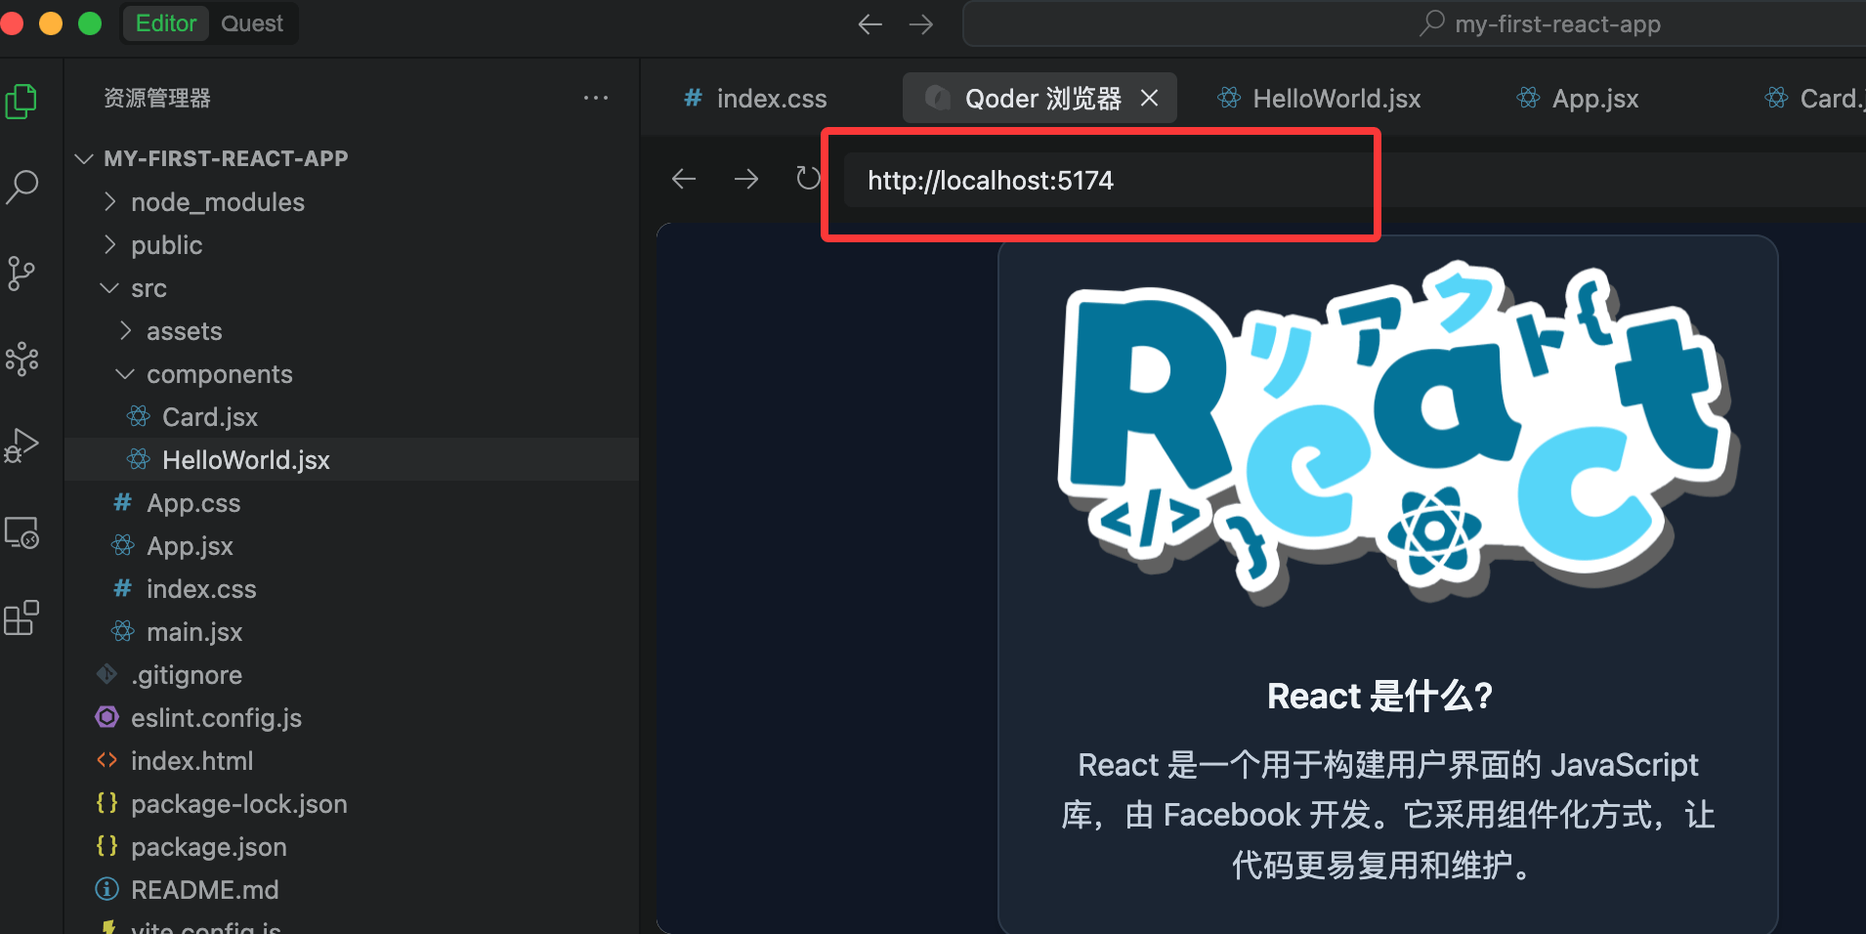Click the localhost:5174 address bar
This screenshot has width=1866, height=934.
tap(1104, 181)
